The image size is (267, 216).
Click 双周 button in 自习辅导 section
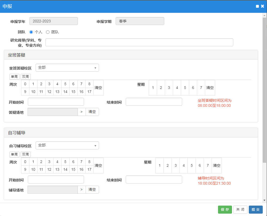(26, 154)
